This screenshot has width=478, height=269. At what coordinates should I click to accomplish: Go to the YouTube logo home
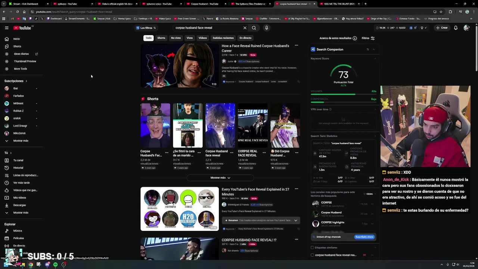click(22, 28)
